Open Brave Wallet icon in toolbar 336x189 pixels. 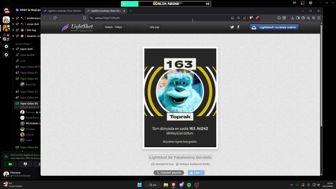(303, 18)
